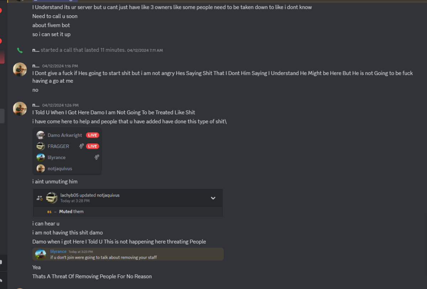
Task: Click lilyrance's avatar in quoted message
Action: tap(41, 254)
